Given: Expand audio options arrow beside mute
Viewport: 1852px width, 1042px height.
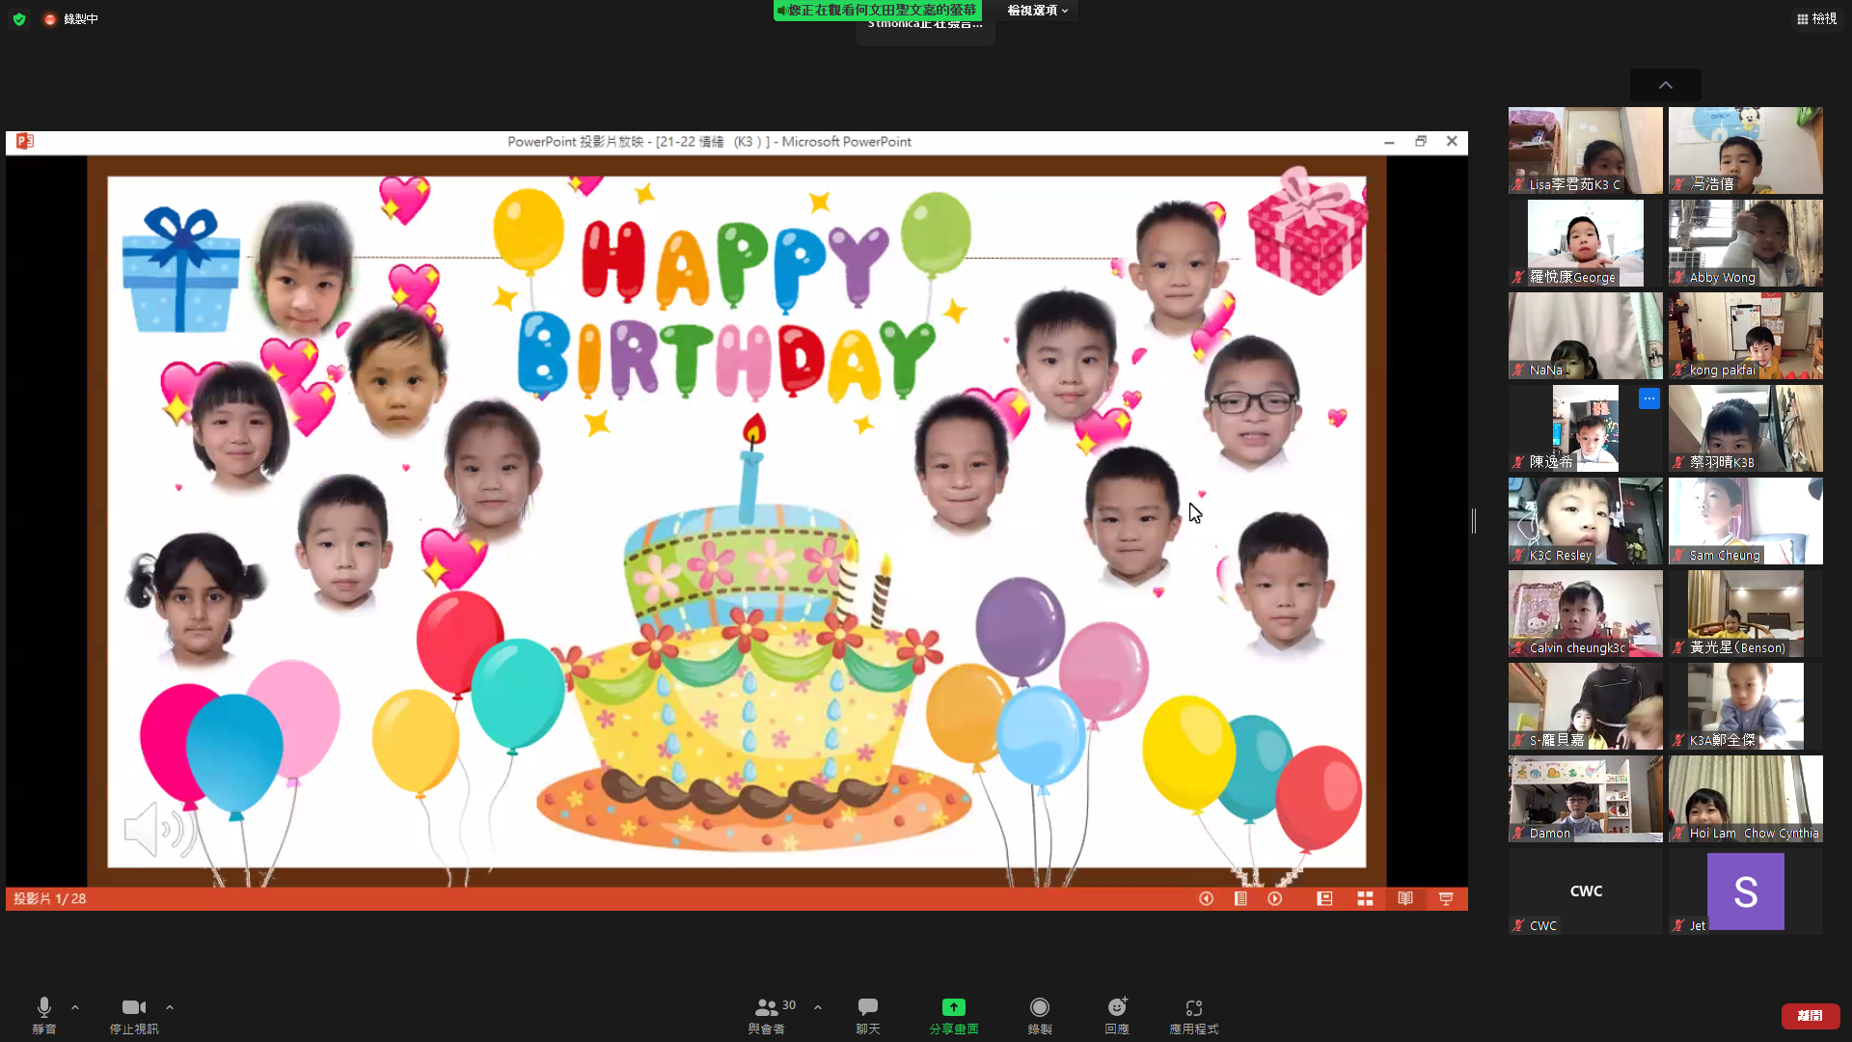Looking at the screenshot, I should pyautogui.click(x=75, y=1007).
